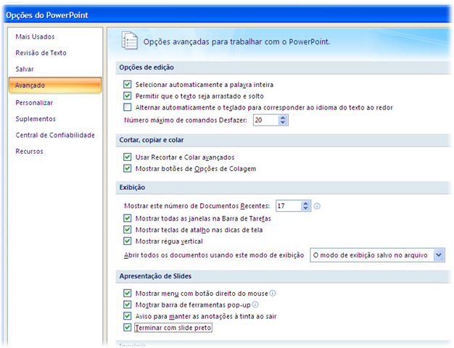Click the Número máximo de comandos Desfazer label

coord(186,120)
